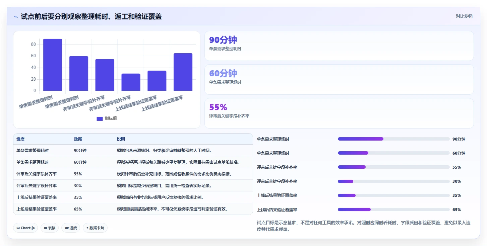Click the 35% cell in the table
The image size is (487, 246).
click(78, 197)
